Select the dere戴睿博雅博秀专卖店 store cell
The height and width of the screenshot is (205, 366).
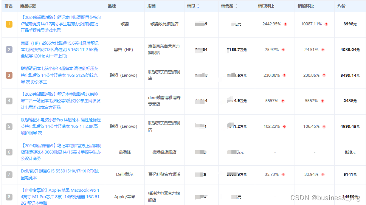tap(164, 101)
